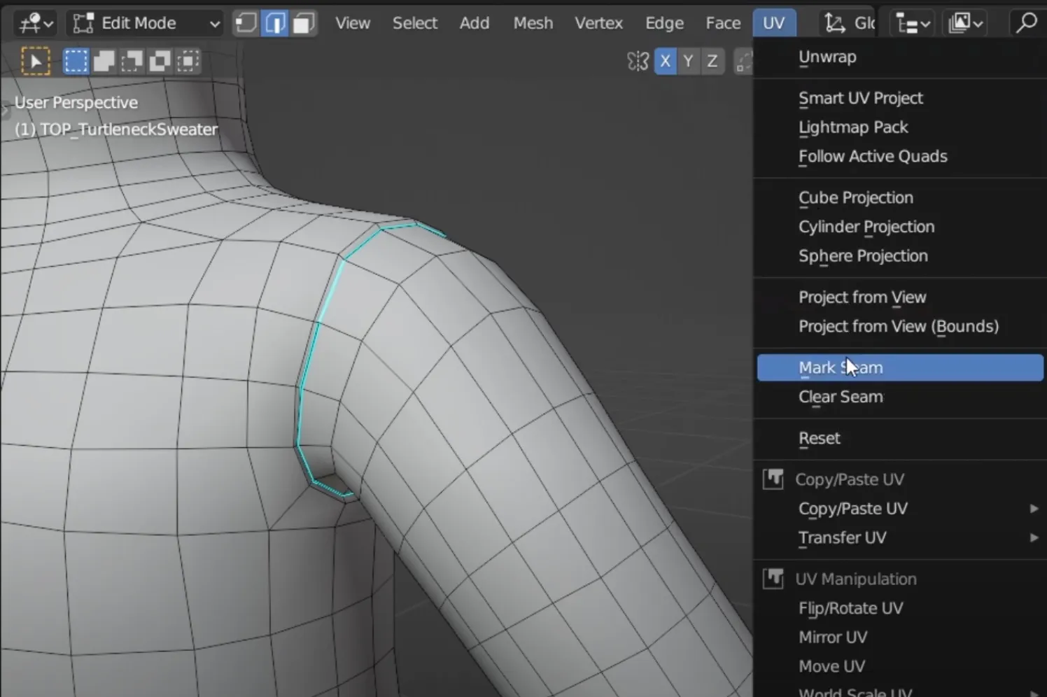The width and height of the screenshot is (1047, 697).
Task: Choose the Invert selection mode
Action: pos(160,62)
